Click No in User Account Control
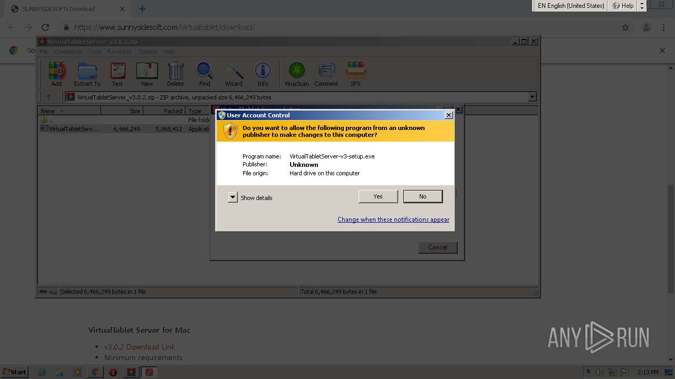Viewport: 675px width, 379px height. coord(423,196)
